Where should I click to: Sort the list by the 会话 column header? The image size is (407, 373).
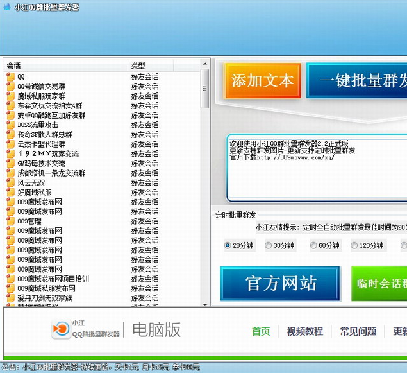pyautogui.click(x=66, y=65)
